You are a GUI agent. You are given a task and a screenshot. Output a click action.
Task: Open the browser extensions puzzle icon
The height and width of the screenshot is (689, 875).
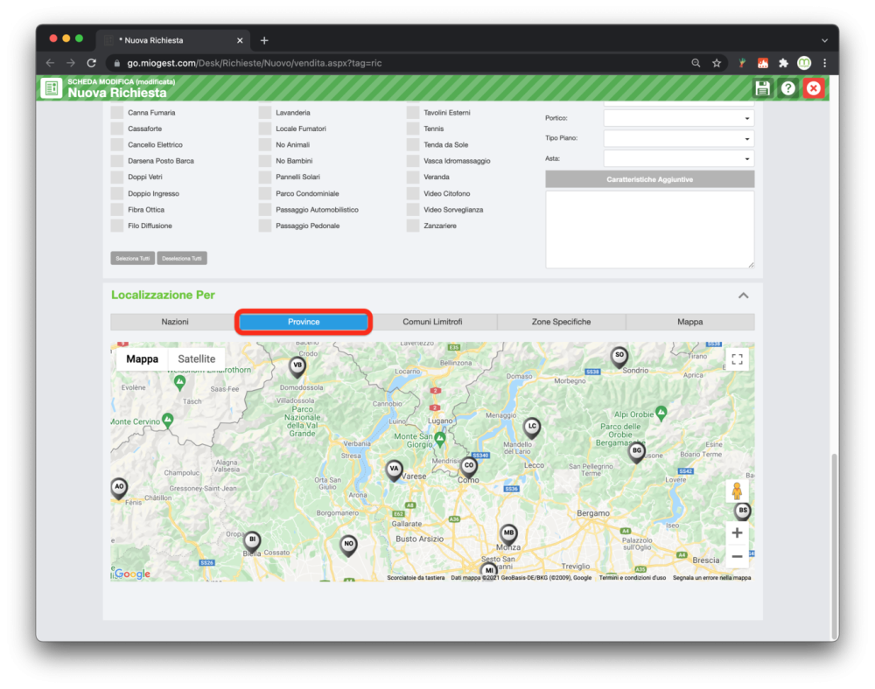tap(783, 63)
